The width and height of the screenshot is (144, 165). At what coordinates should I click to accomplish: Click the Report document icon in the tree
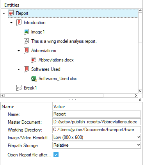coord(11,13)
